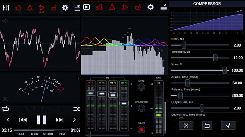Image resolution: width=245 pixels, height=137 pixels.
Task: Open settings gear in the middle panel
Action: [x=150, y=7]
